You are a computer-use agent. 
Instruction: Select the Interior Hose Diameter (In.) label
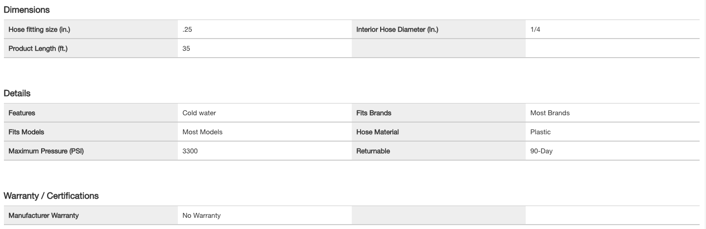click(397, 30)
